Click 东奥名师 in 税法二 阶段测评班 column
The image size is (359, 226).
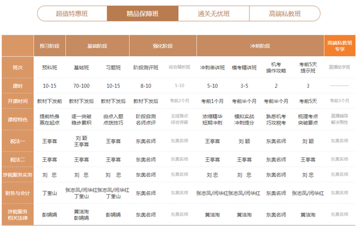click(145, 160)
